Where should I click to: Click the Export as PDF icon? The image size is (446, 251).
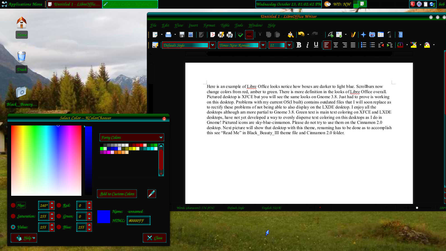click(x=212, y=35)
